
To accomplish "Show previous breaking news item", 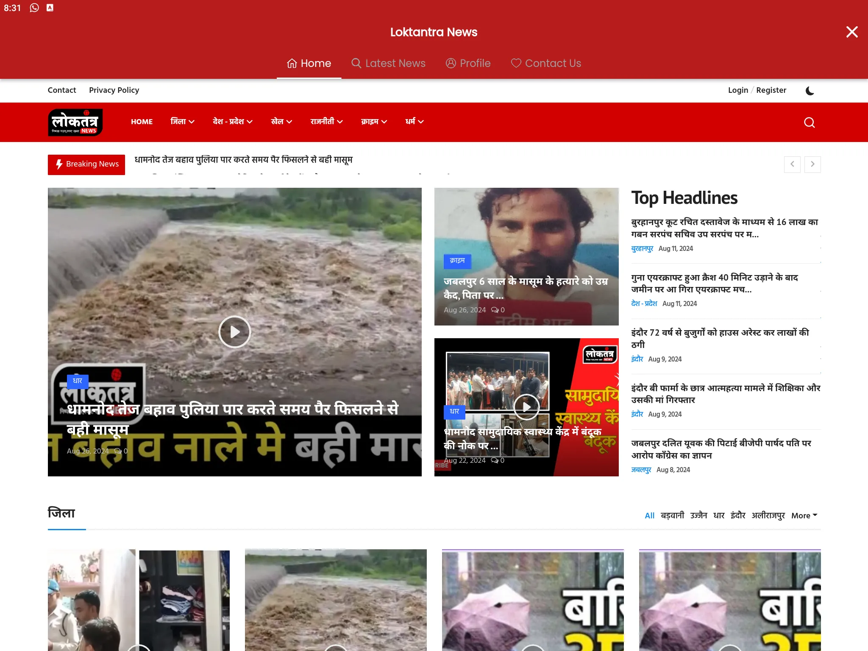I will [x=792, y=164].
